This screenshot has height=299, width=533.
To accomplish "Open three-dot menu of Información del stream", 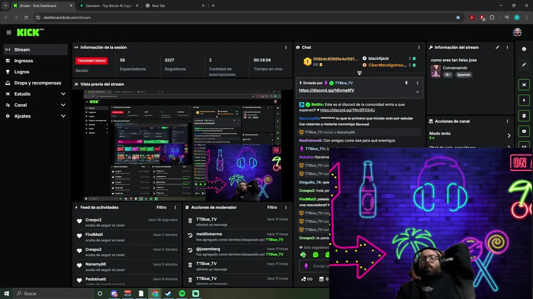I will click(507, 47).
